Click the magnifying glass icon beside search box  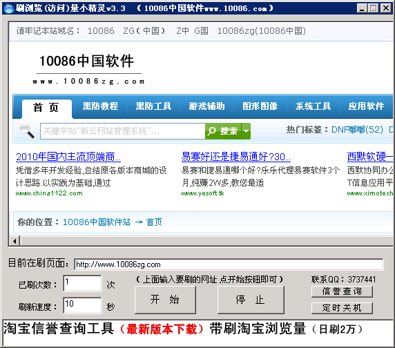[27, 131]
